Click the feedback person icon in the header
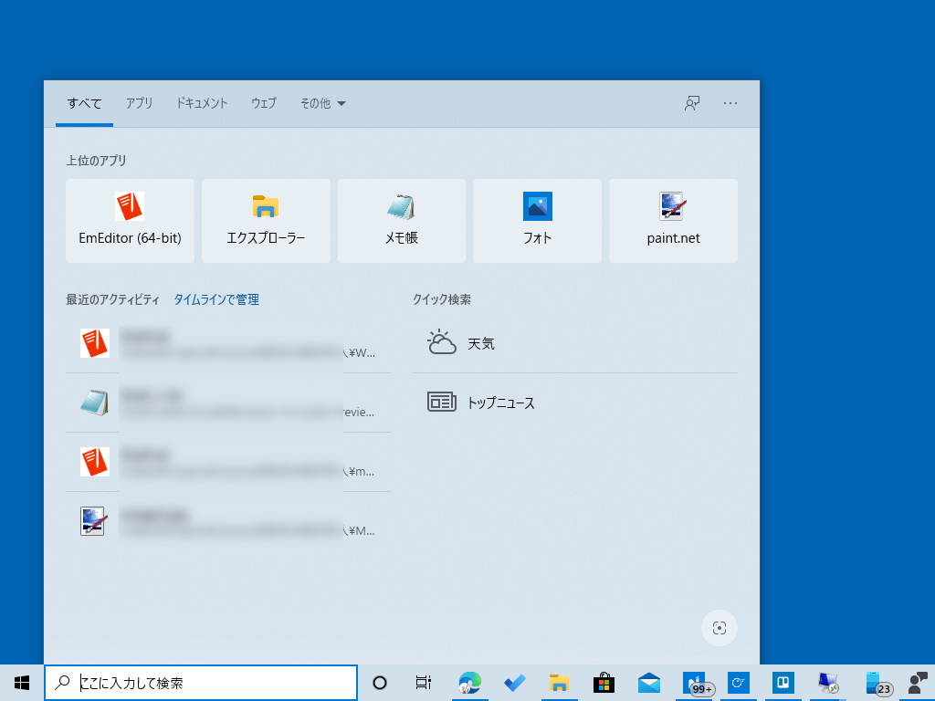 [691, 103]
